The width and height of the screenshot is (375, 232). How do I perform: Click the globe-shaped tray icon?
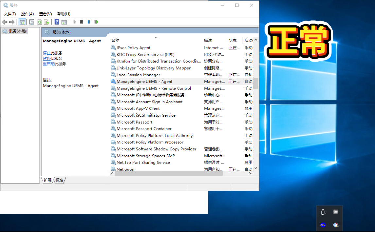(336, 225)
